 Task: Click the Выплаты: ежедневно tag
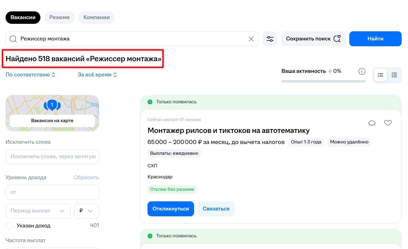(x=174, y=153)
